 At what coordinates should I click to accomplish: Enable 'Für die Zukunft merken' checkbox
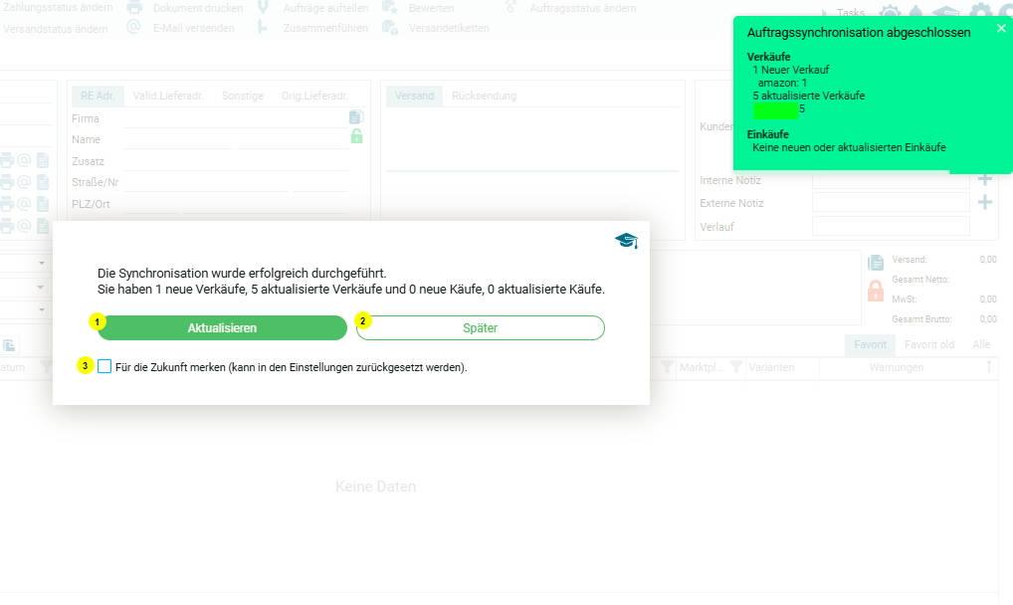(x=105, y=367)
